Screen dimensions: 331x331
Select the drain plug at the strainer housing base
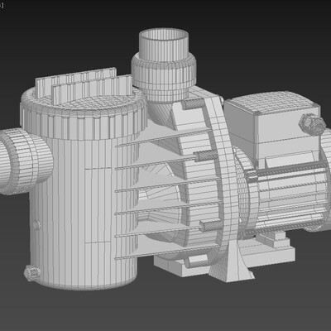[x=32, y=273]
